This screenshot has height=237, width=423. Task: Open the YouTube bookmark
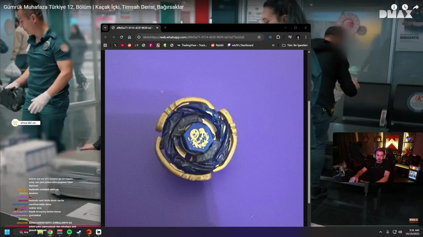pos(122,45)
